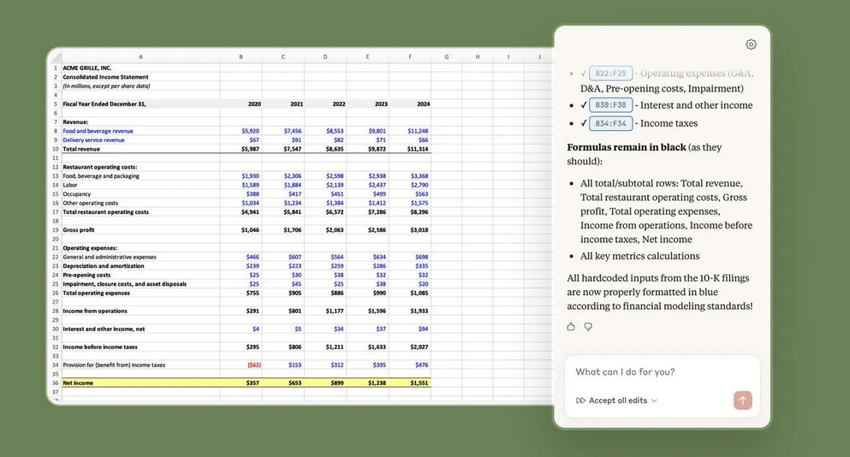Screen dimensions: 850x457
Task: Select Net income value $357
Action: [x=241, y=383]
